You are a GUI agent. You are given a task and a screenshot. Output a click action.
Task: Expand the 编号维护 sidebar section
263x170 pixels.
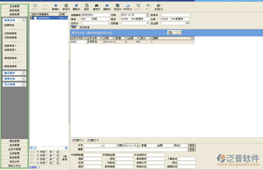24,73
